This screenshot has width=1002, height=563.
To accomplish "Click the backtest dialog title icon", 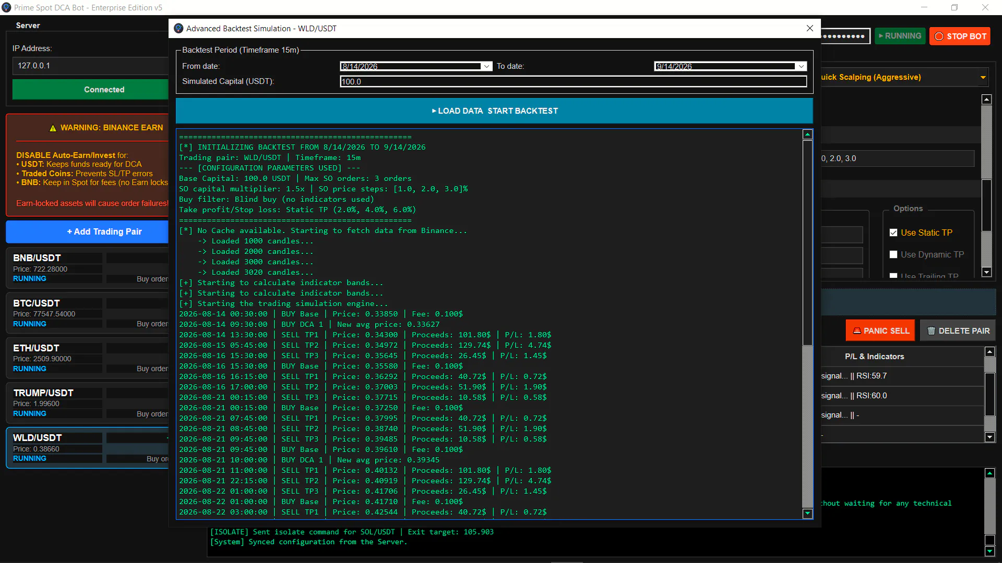I will 178,28.
